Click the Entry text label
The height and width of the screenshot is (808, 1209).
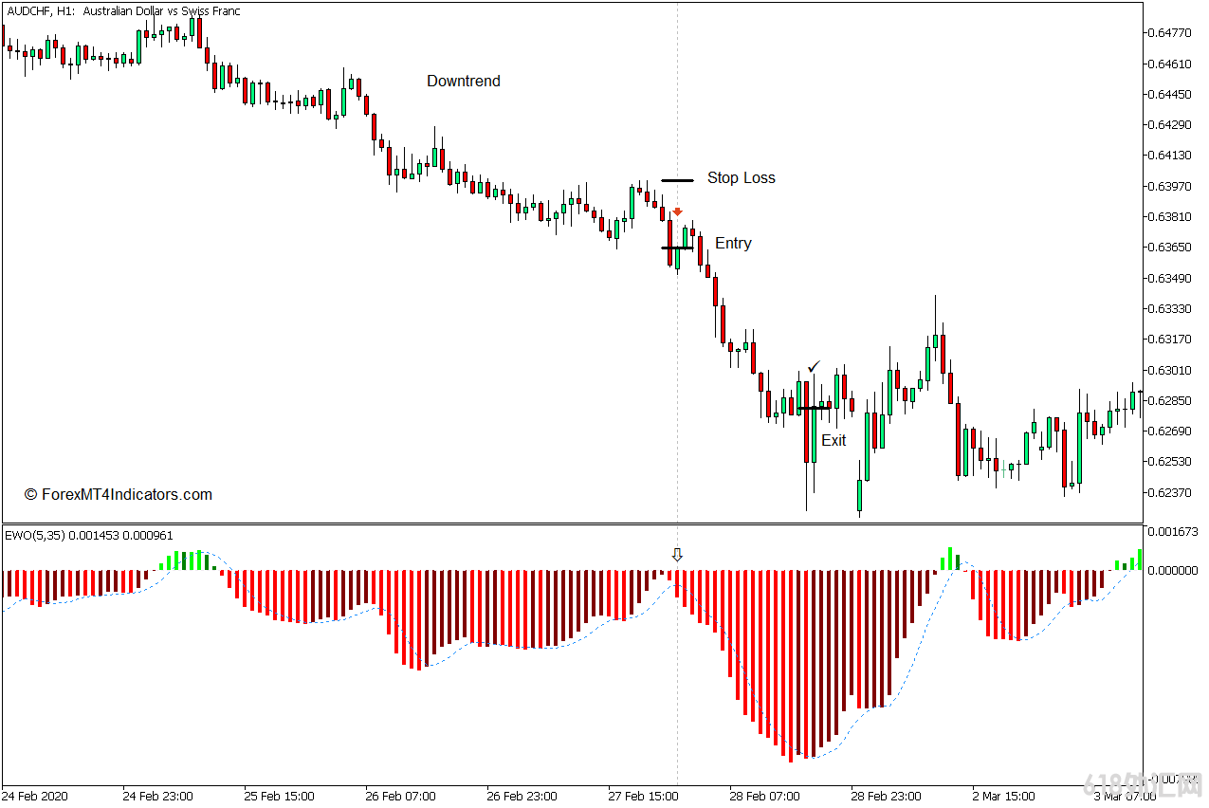click(x=733, y=244)
